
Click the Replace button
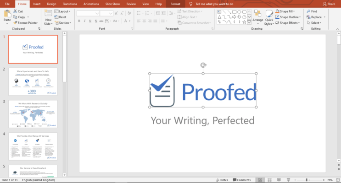point(314,17)
